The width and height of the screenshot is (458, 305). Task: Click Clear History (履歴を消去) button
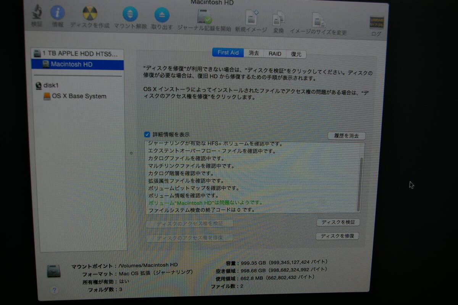[x=347, y=136]
